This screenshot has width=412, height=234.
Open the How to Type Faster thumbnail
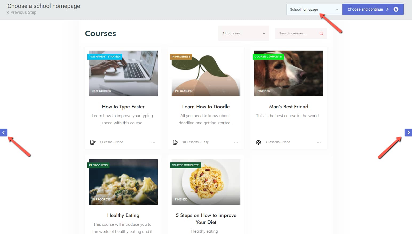(123, 73)
